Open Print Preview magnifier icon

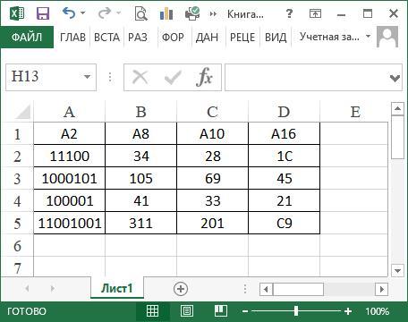coord(140,13)
